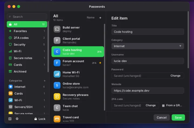Click Change next to Password
Image resolution: width=194 pixels, height=128 pixels.
point(175,76)
